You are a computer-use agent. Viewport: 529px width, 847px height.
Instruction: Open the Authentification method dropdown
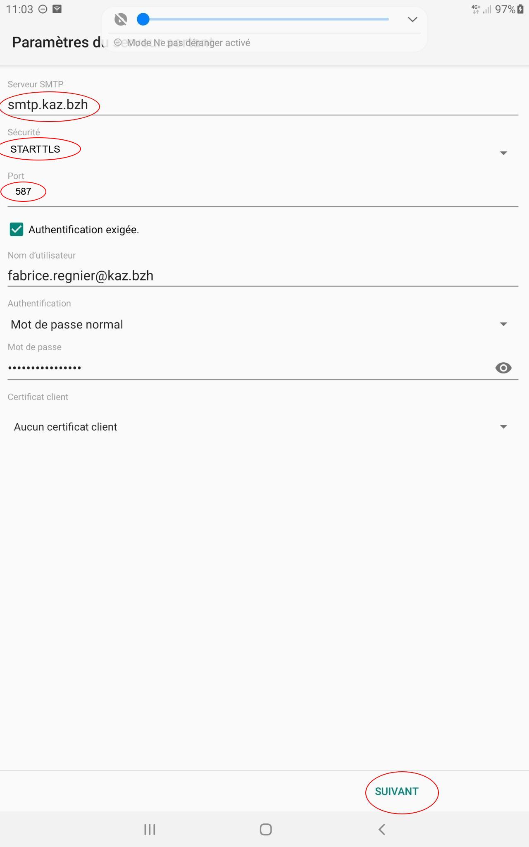pyautogui.click(x=503, y=324)
